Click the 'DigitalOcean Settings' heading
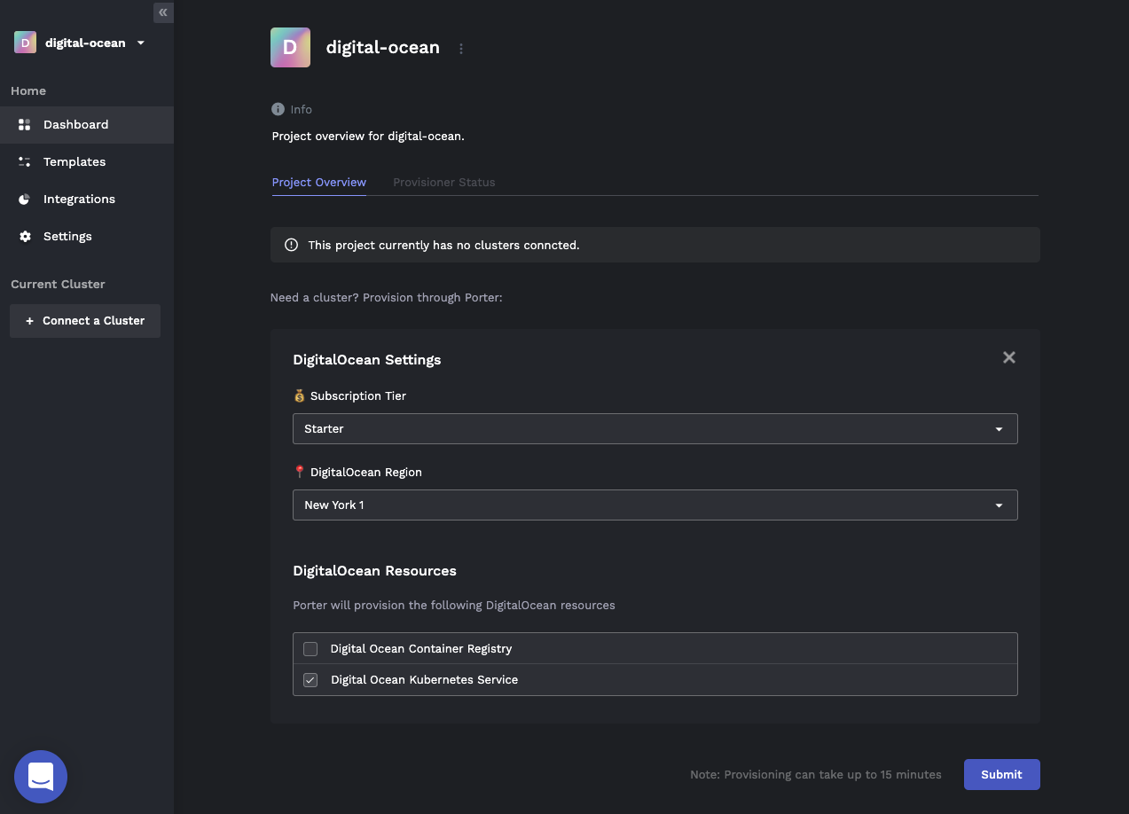Screen dimensions: 1129x814 [367, 360]
